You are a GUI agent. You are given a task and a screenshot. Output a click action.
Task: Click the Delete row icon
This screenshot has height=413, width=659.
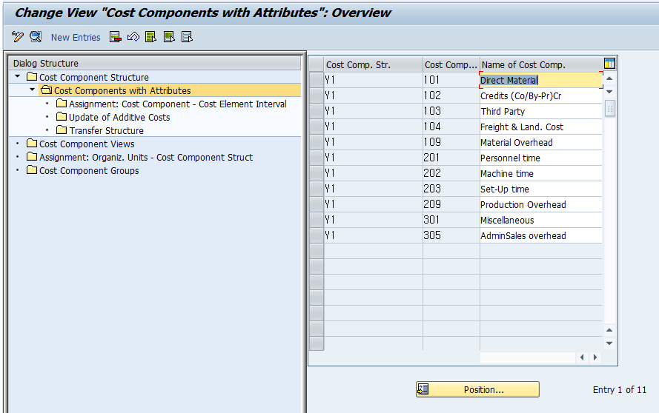click(115, 37)
